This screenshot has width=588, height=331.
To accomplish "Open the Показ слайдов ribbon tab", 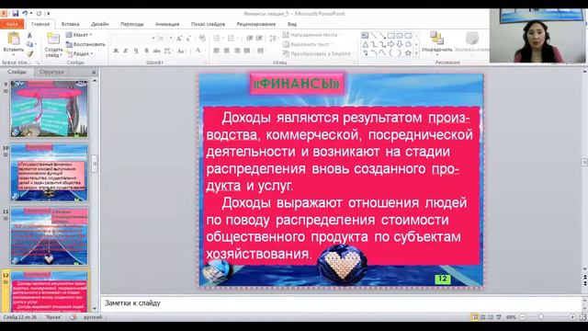I will 209,24.
